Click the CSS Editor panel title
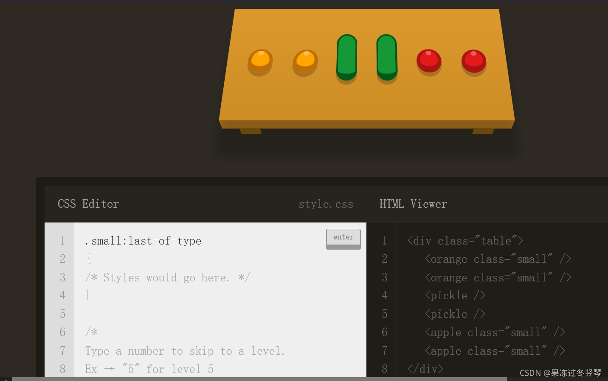The width and height of the screenshot is (608, 381). point(88,204)
